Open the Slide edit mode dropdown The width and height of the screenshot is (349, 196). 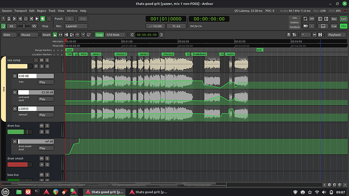pos(9,35)
